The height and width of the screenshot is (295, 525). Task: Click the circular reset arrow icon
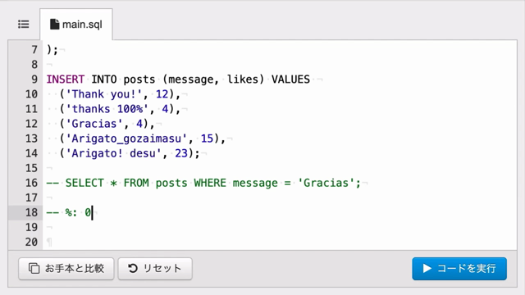click(x=133, y=268)
